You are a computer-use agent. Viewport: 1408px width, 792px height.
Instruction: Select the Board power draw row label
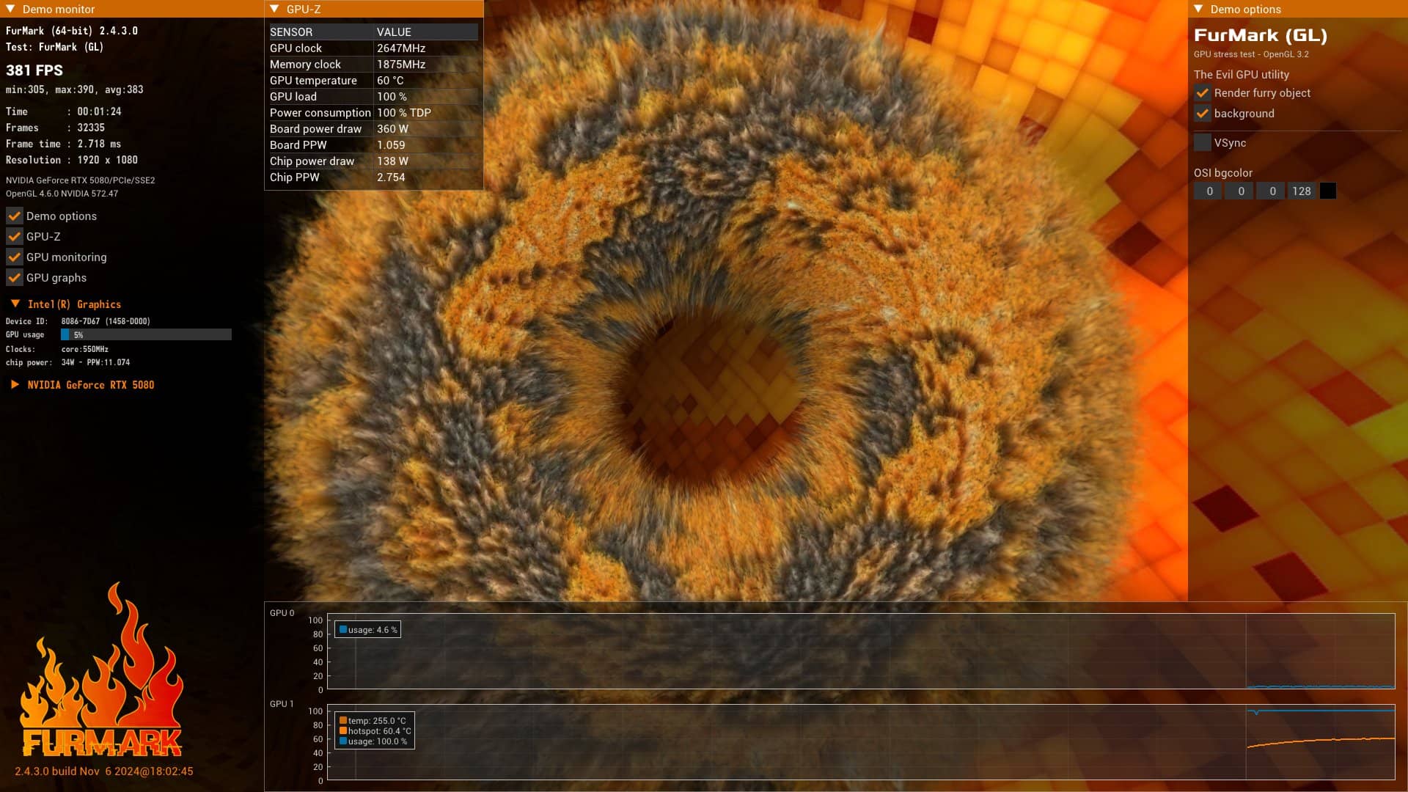coord(315,129)
